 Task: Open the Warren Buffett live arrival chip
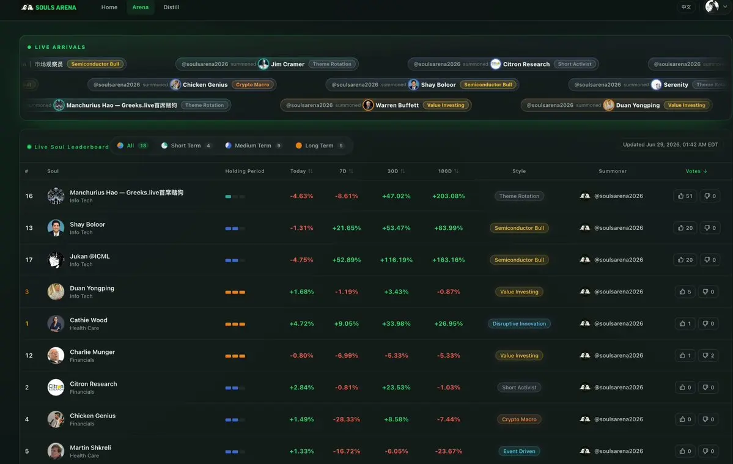pos(375,105)
